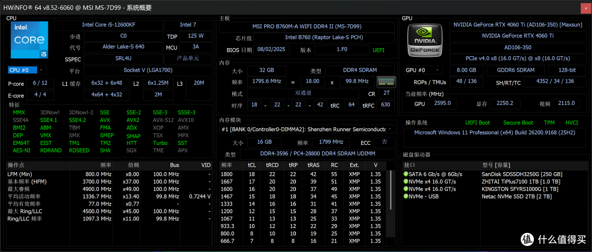Click the HVCI indicator
Screen dimensions: 592x252
[x=572, y=123]
